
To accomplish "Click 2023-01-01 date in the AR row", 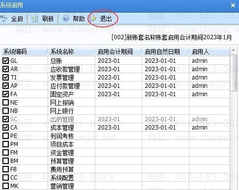I will 160,69.
